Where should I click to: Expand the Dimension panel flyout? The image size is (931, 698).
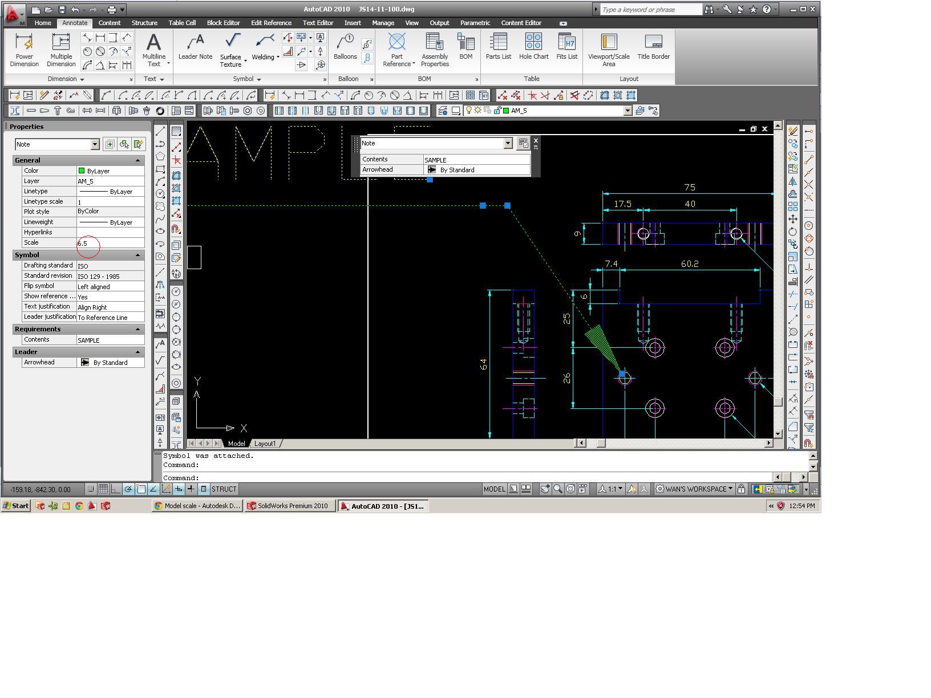[x=82, y=79]
